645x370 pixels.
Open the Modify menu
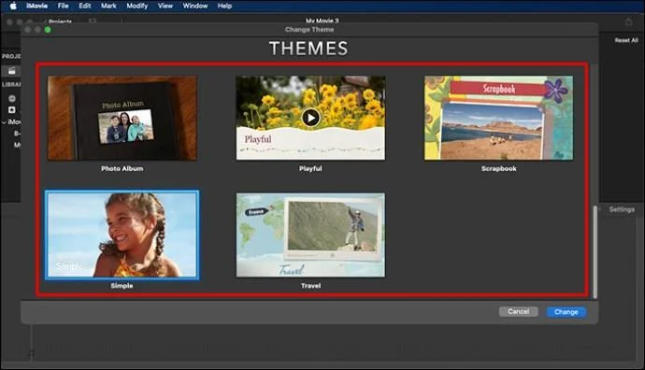pyautogui.click(x=137, y=6)
